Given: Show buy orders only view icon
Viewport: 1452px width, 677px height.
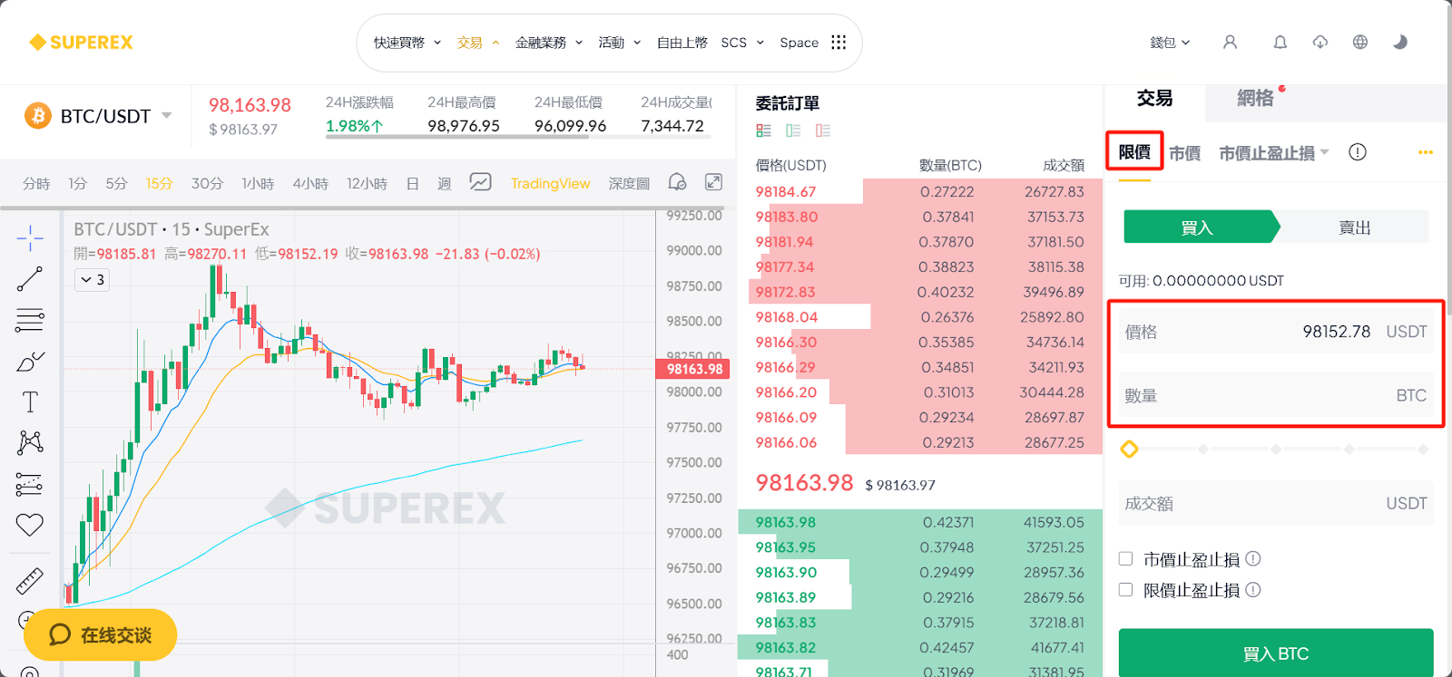Looking at the screenshot, I should point(793,131).
